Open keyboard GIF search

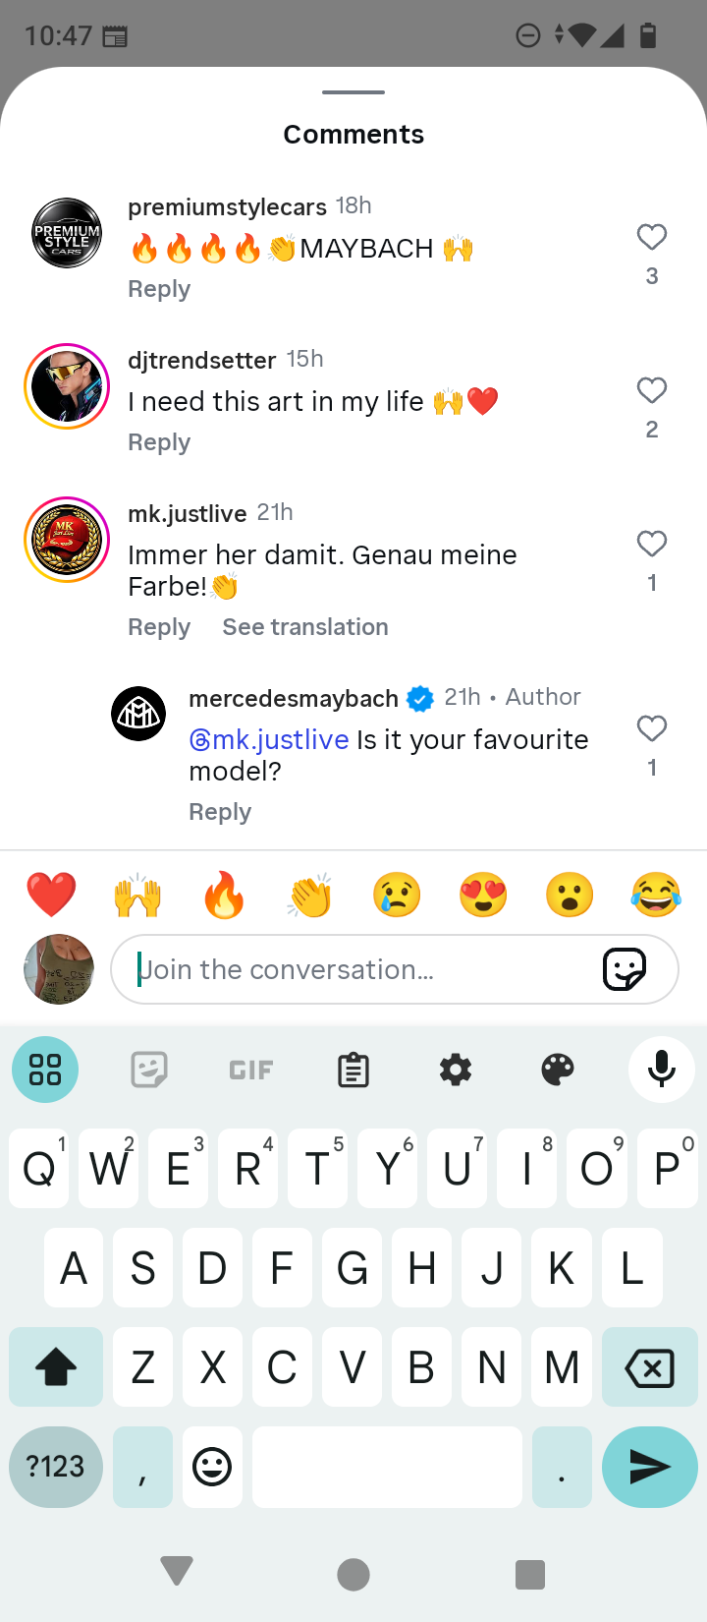[251, 1070]
